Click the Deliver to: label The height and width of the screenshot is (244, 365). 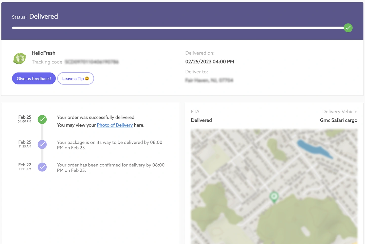[196, 72]
